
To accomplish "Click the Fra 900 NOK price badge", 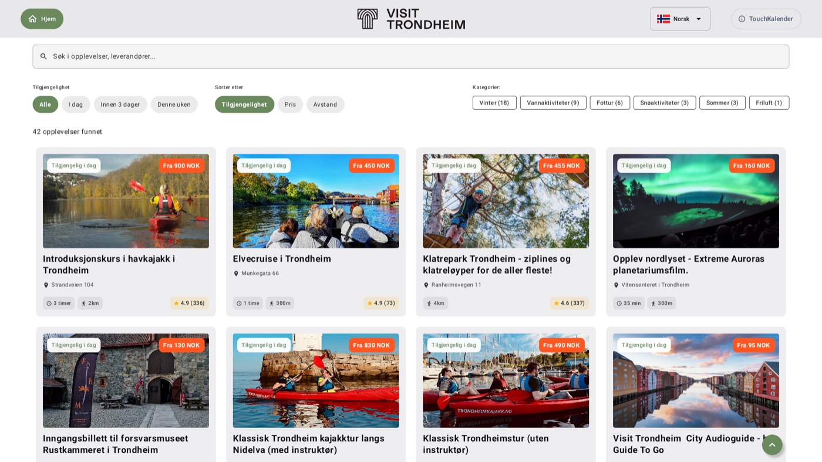I will click(x=181, y=166).
